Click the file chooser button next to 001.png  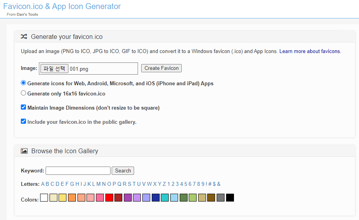coord(54,68)
